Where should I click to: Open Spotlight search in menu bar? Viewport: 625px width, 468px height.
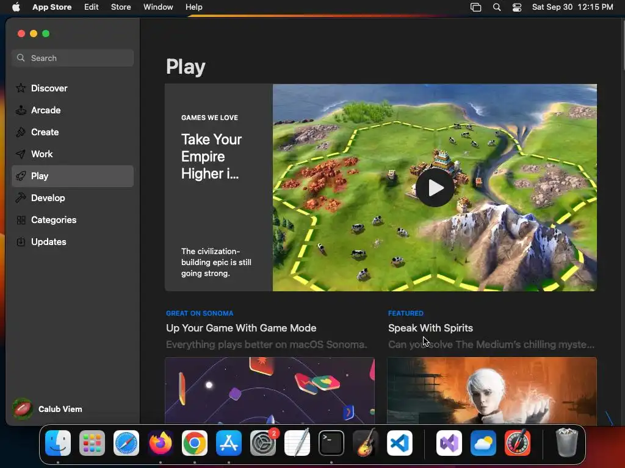coord(497,7)
